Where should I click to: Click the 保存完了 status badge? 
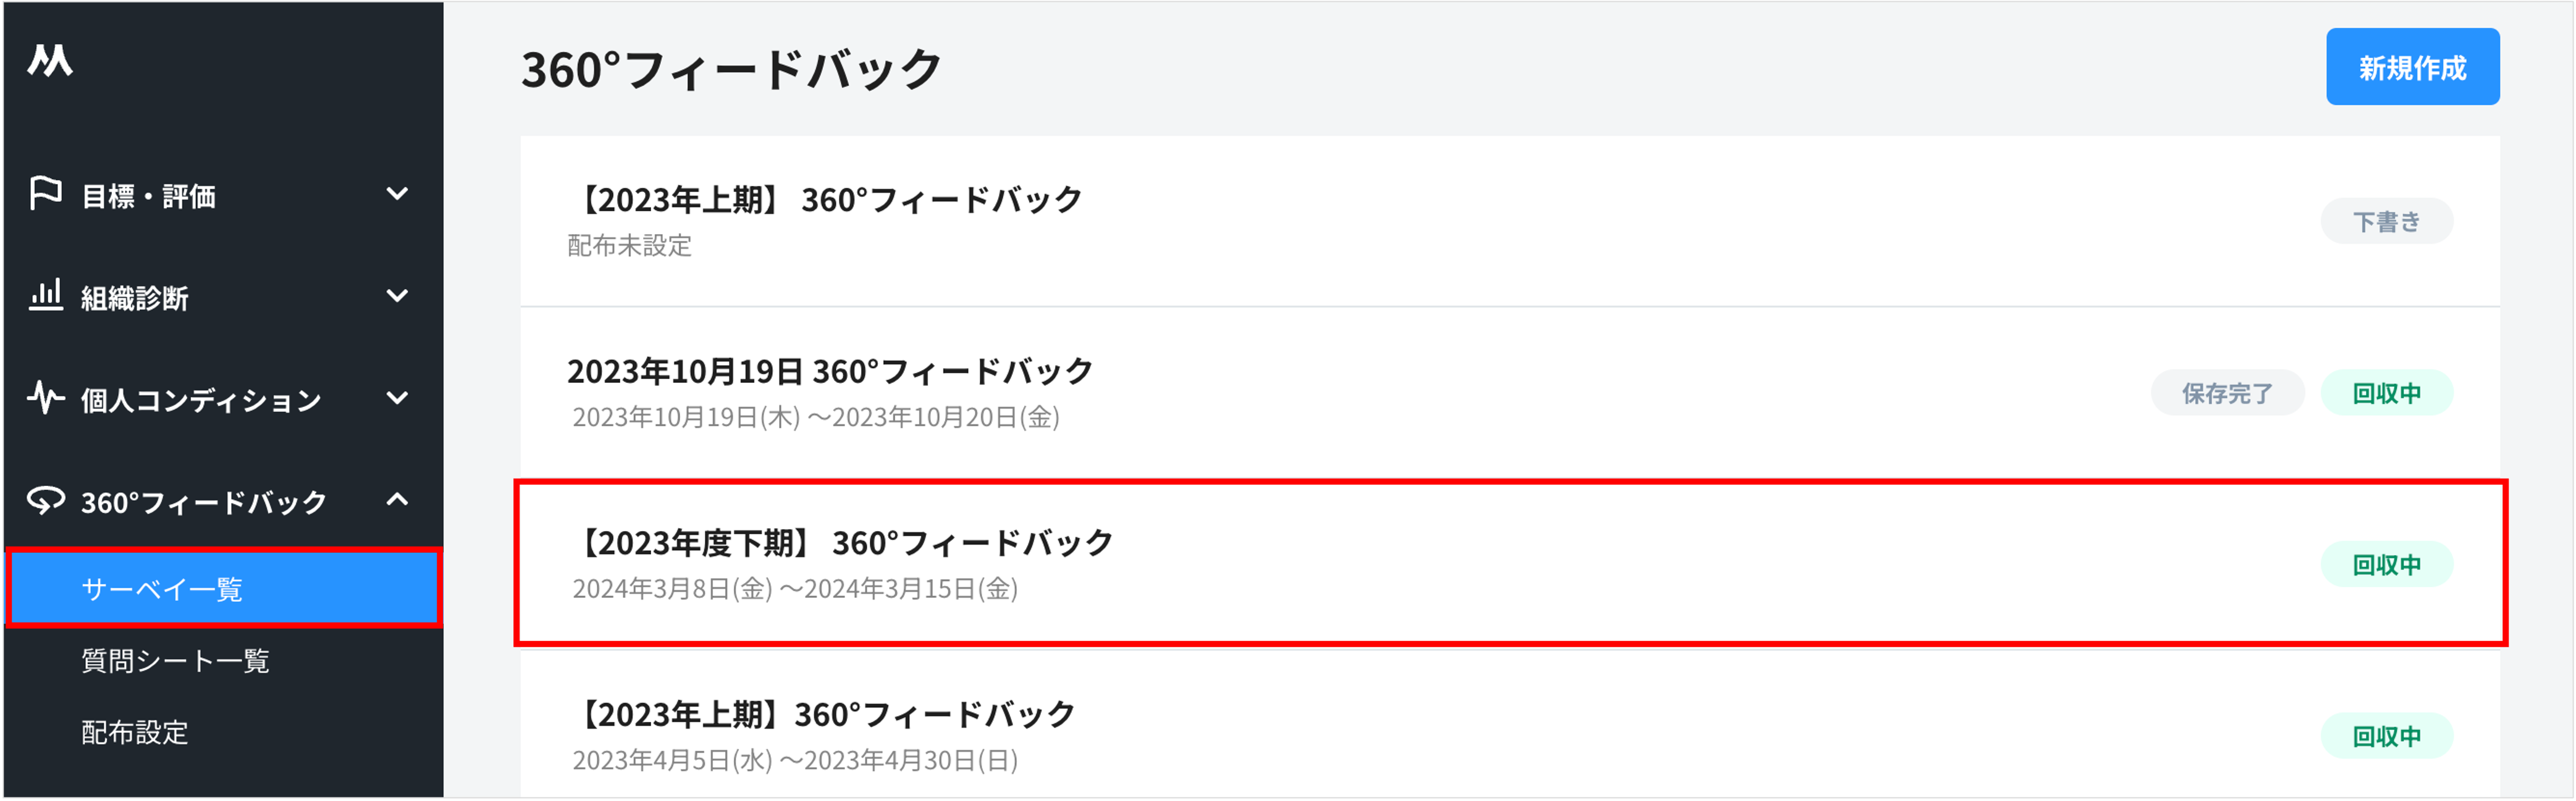click(x=2227, y=394)
